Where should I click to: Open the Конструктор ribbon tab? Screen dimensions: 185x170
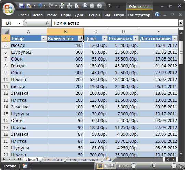point(139,15)
